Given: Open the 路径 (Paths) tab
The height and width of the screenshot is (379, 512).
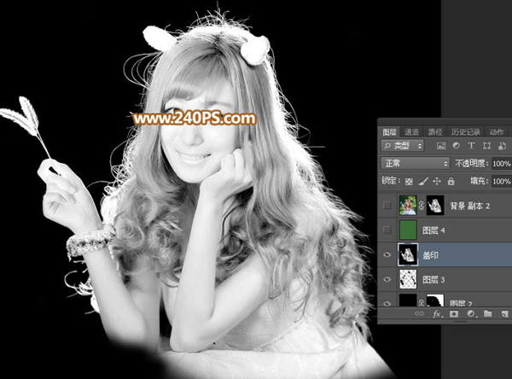Looking at the screenshot, I should point(434,132).
